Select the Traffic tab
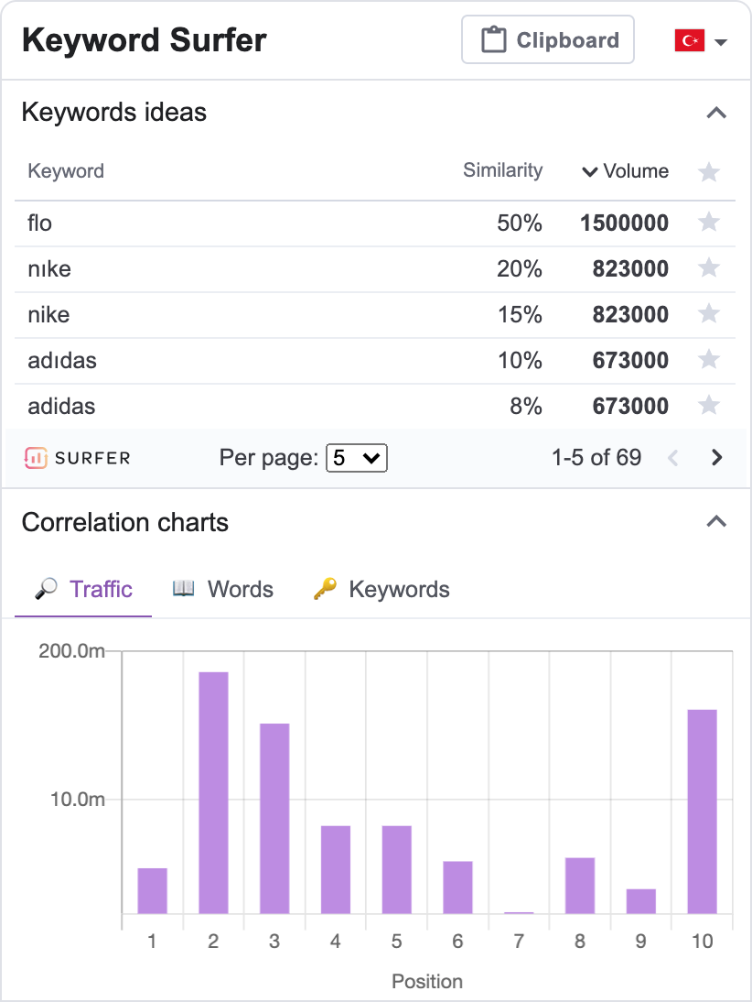The image size is (752, 1002). click(83, 589)
